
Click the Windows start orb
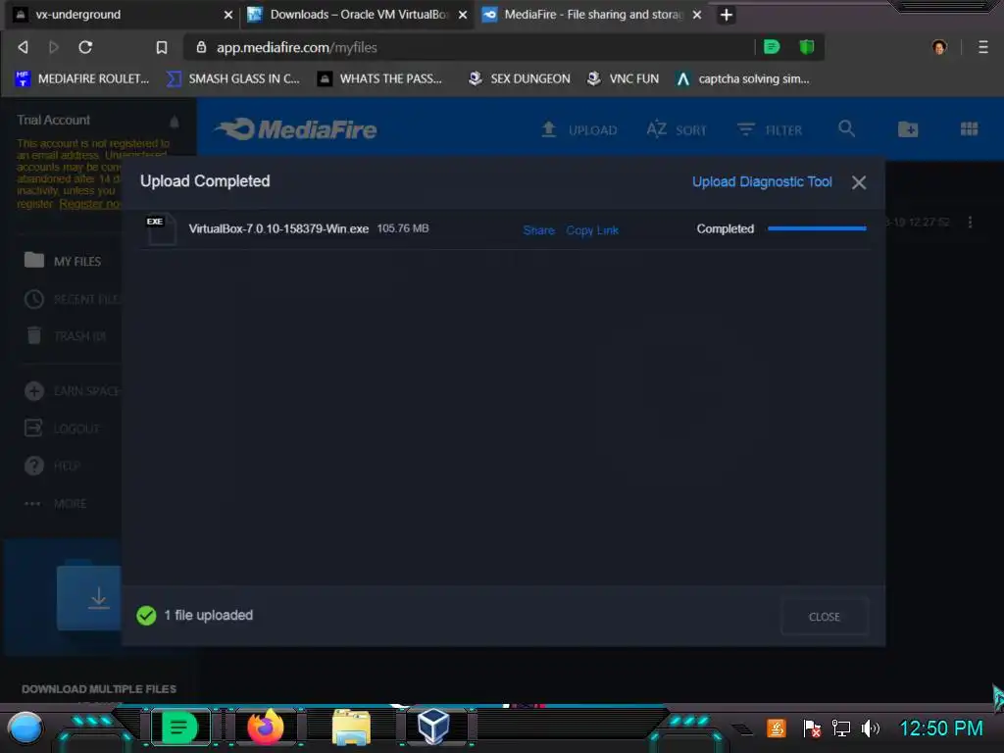click(x=25, y=728)
